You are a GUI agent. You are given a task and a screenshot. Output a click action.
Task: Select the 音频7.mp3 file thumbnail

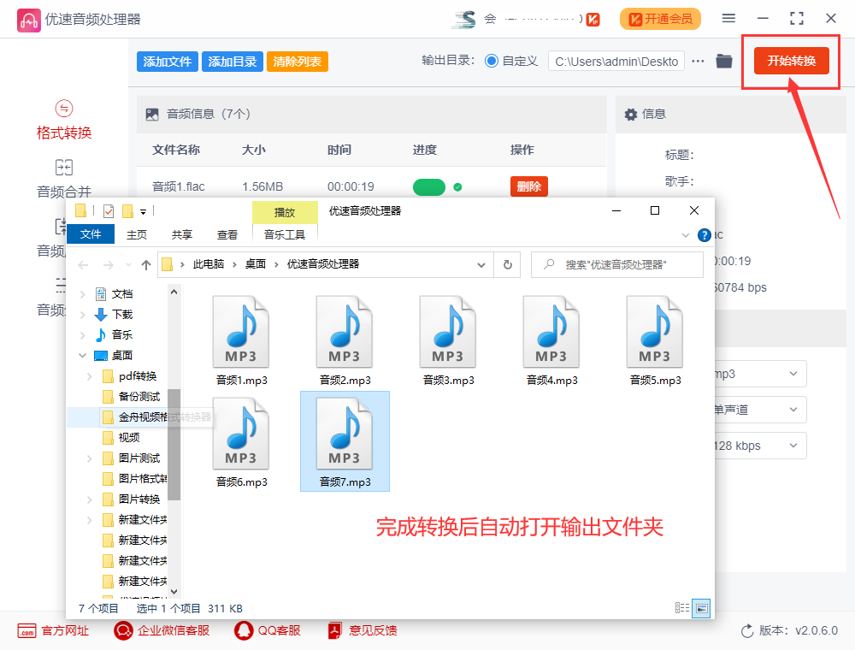tap(345, 434)
